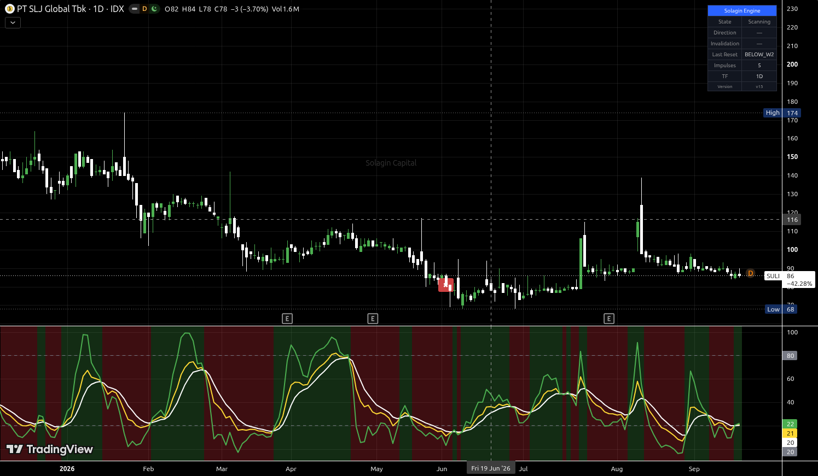The image size is (818, 476).
Task: Click the Last Reset label cell
Action: [x=725, y=55]
